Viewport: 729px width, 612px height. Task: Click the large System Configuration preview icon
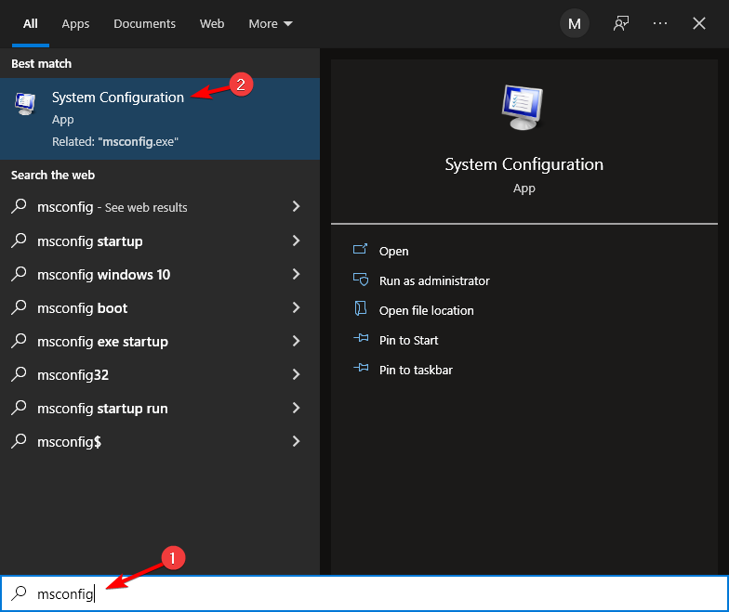point(523,108)
